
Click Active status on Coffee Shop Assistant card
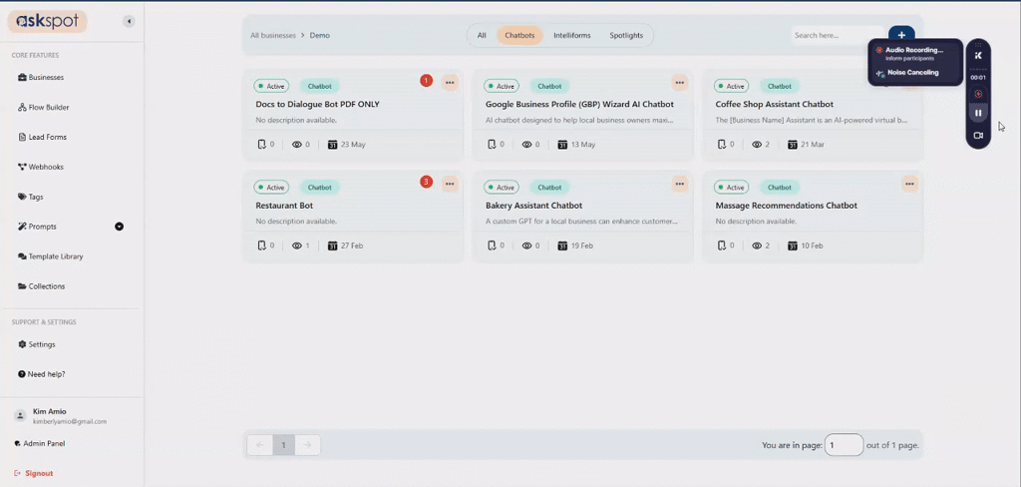(731, 86)
